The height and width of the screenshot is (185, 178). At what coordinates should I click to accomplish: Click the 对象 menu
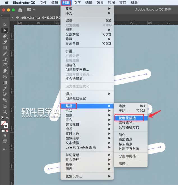[66, 3]
